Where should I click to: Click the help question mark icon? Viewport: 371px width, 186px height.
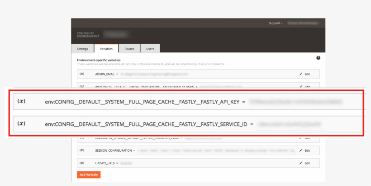click(x=318, y=58)
